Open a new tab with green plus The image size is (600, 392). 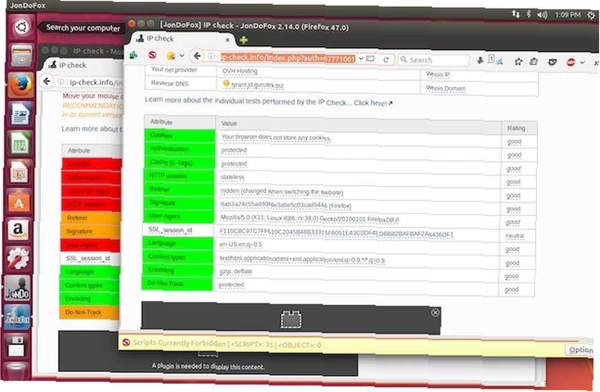point(244,40)
